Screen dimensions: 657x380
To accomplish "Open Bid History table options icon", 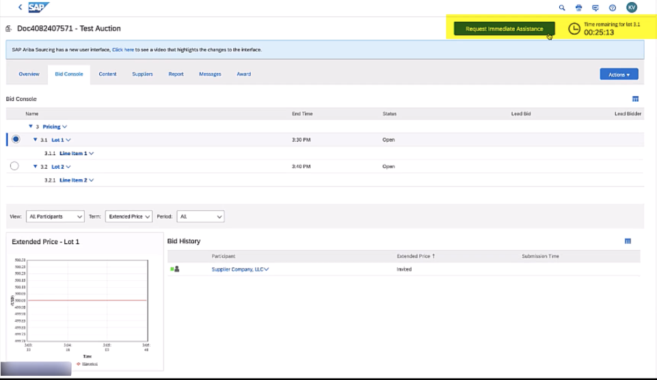I will point(628,241).
